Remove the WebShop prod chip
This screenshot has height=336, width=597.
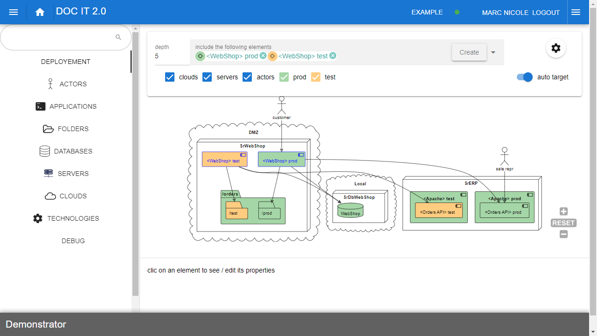(x=263, y=56)
